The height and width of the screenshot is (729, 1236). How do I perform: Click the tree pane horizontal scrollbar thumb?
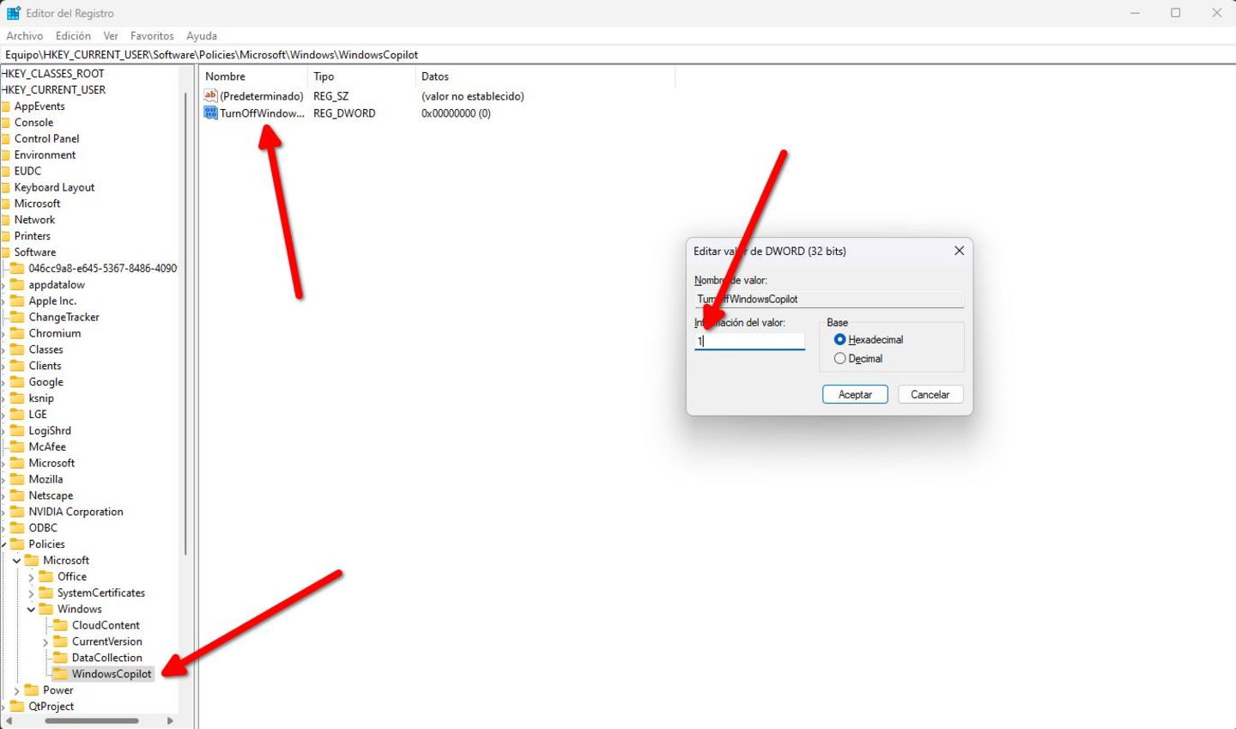[92, 720]
